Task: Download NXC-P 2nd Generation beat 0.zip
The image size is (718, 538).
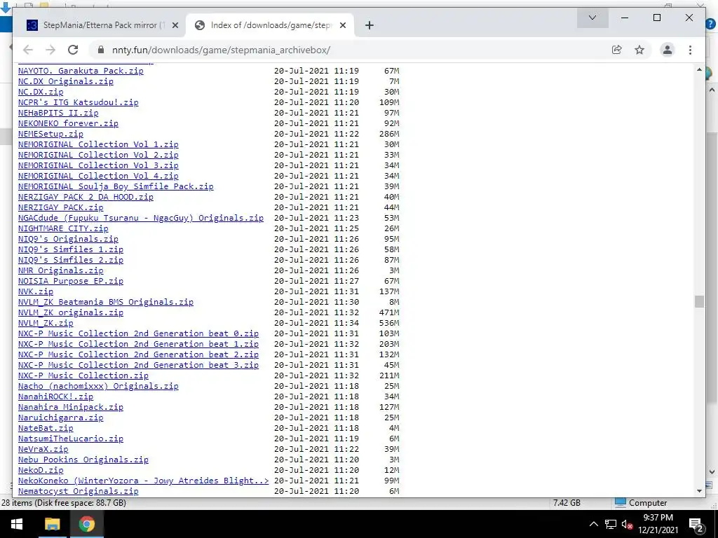Action: (138, 334)
